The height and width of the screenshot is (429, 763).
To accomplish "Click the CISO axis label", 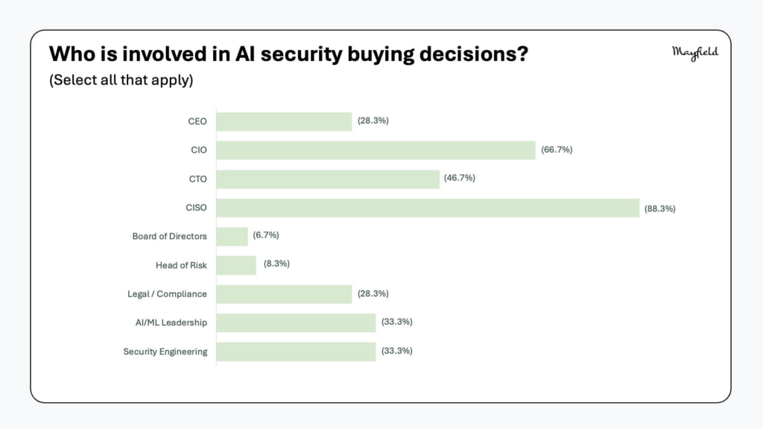I will tap(196, 208).
